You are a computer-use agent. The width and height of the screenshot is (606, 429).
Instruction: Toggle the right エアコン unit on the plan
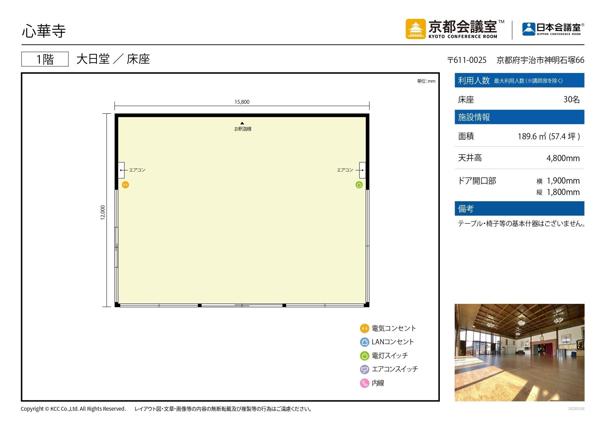tap(362, 170)
